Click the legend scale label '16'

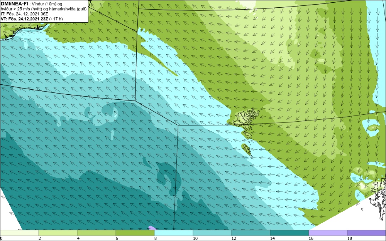coord(311,238)
